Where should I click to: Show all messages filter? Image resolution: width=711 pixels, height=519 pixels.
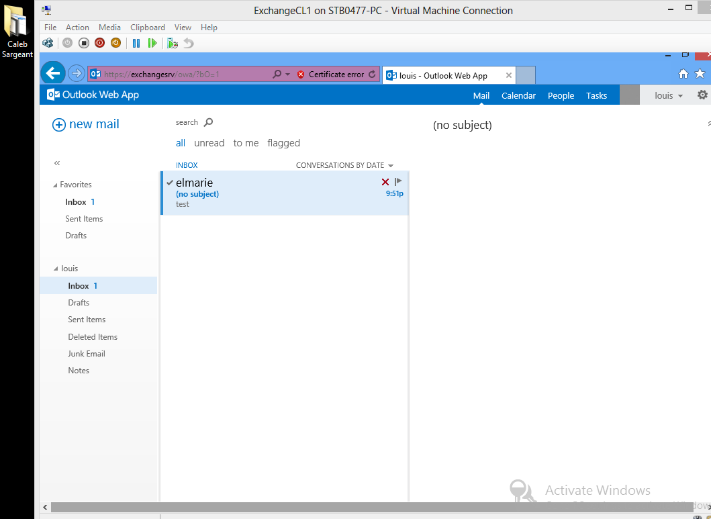[181, 143]
